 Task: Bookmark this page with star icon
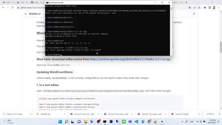[x=199, y=8]
